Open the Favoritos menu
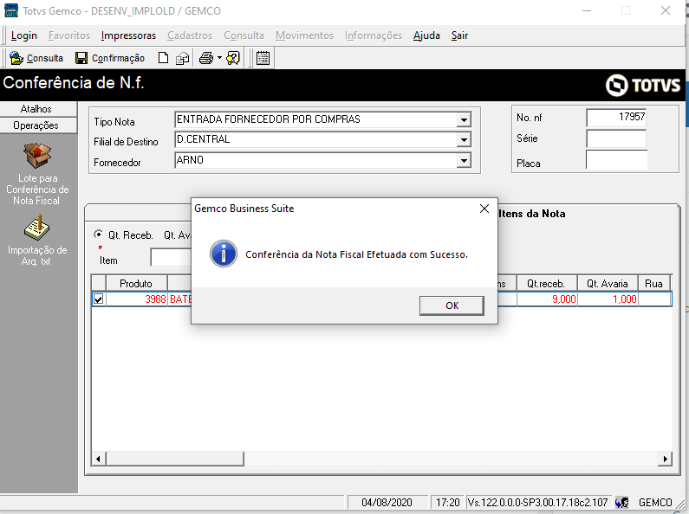This screenshot has height=514, width=689. 69,35
